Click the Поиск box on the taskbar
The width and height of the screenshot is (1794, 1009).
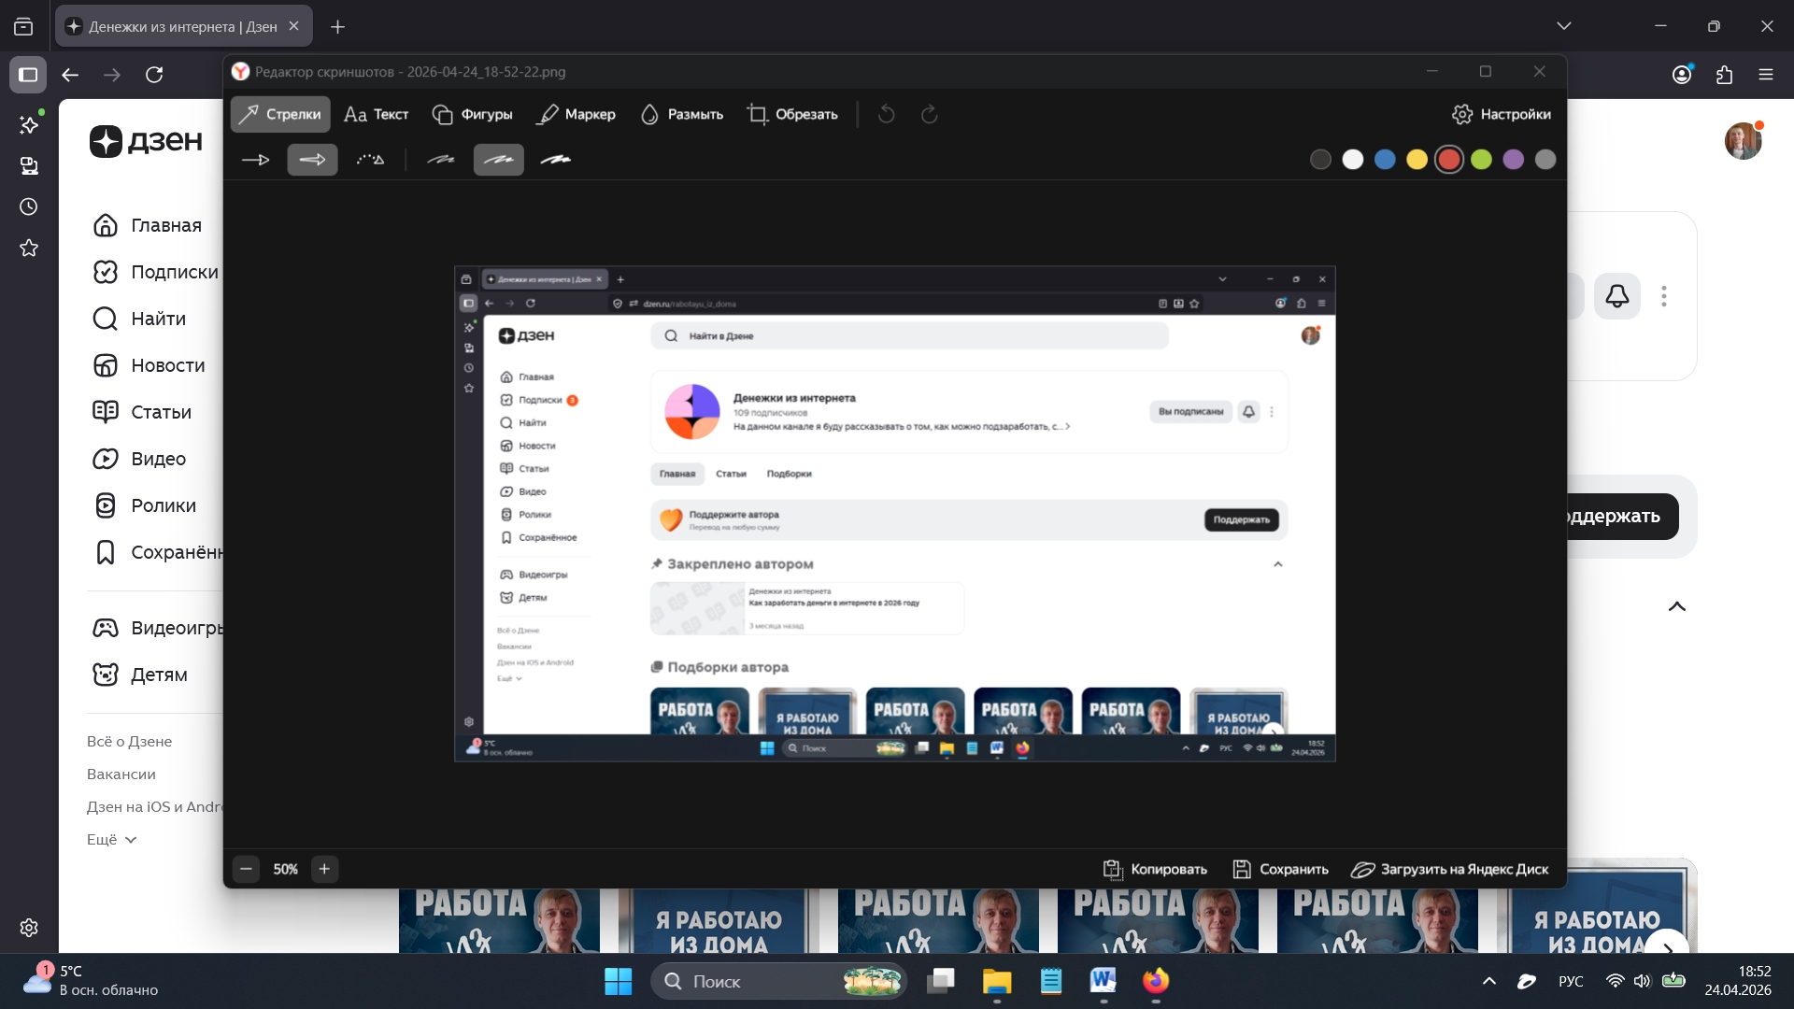[778, 981]
